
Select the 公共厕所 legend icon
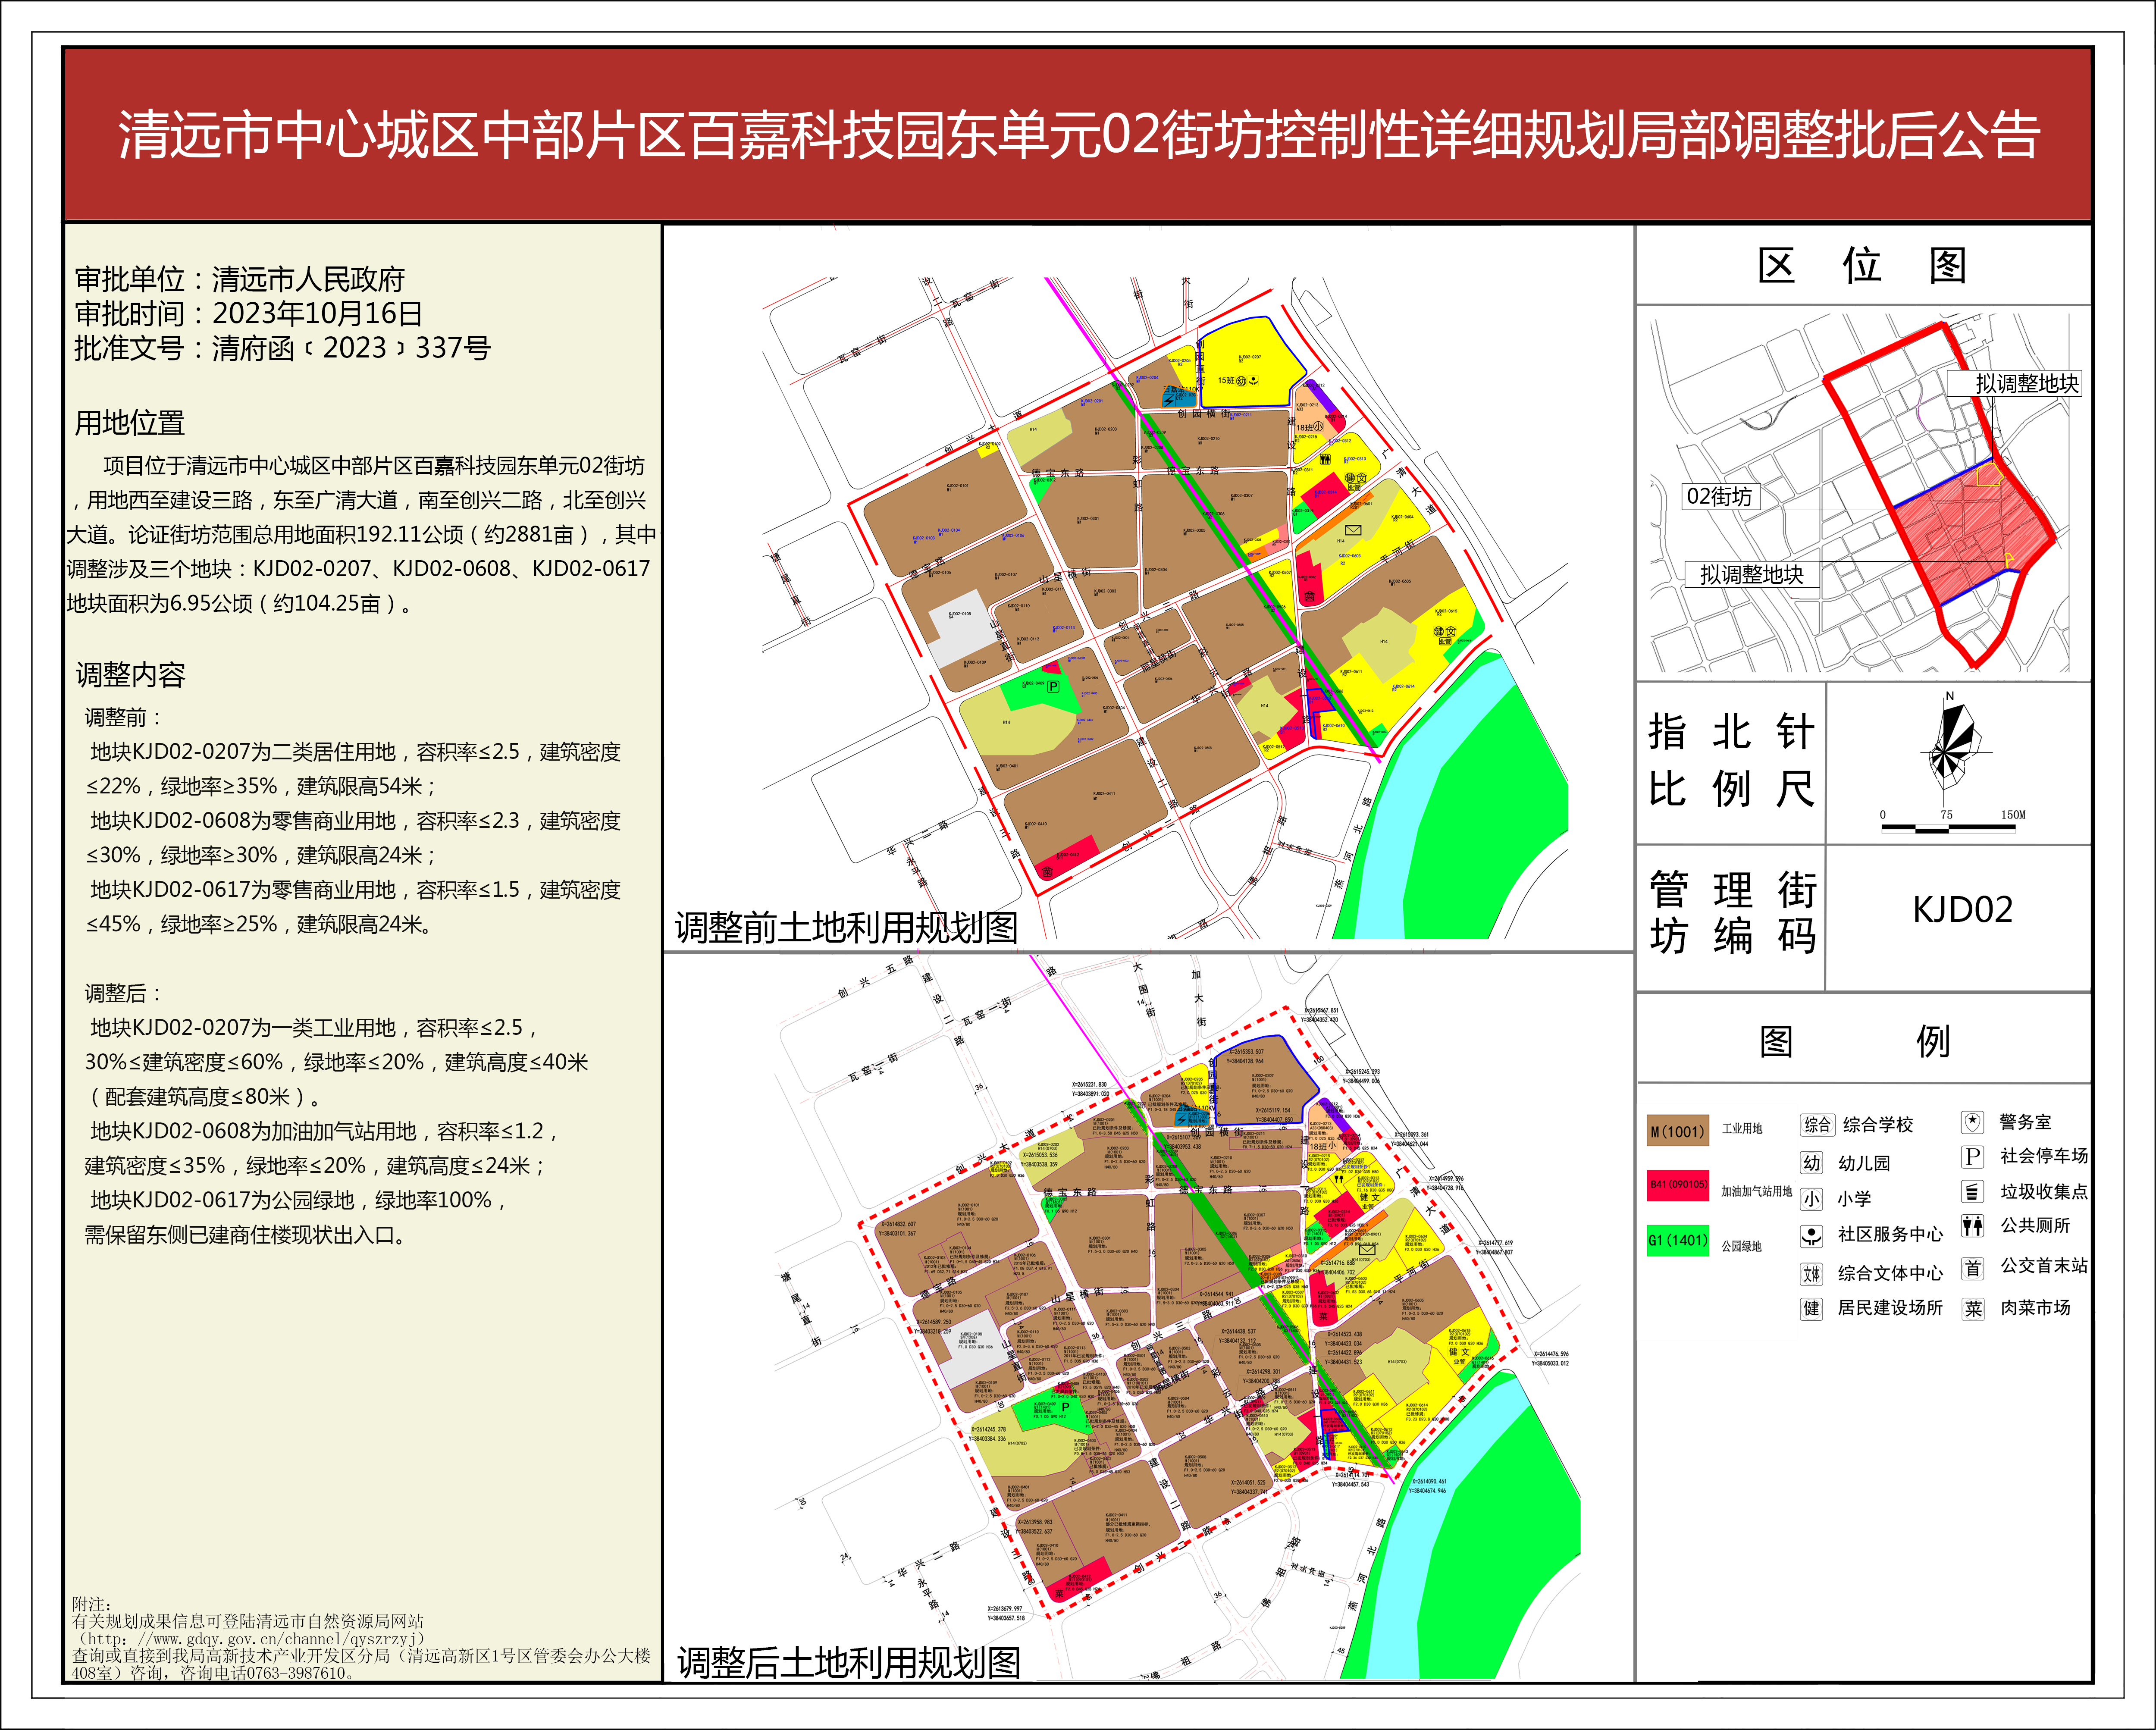point(1972,1226)
